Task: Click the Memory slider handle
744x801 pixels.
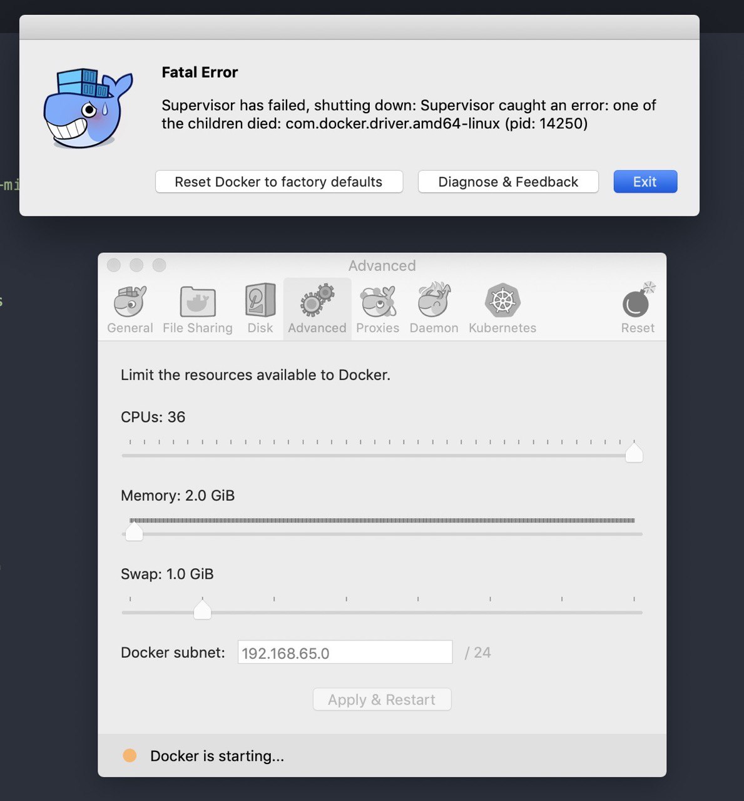Action: click(134, 531)
